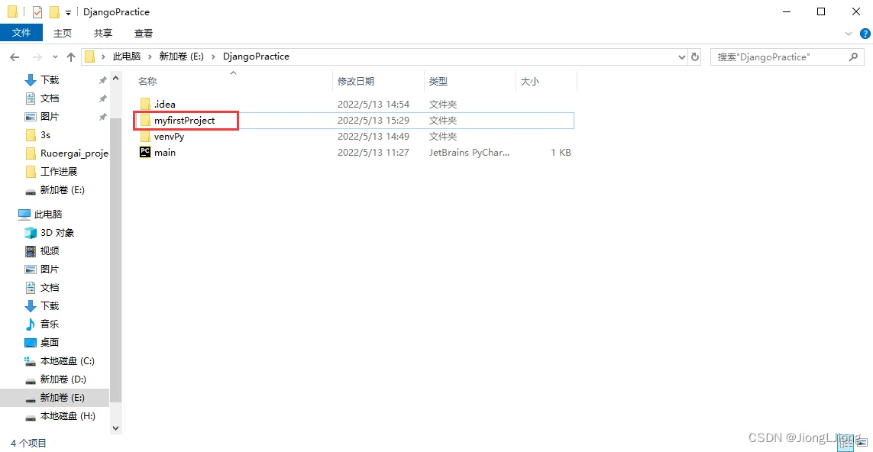
Task: Refresh the current folder view
Action: [x=695, y=56]
